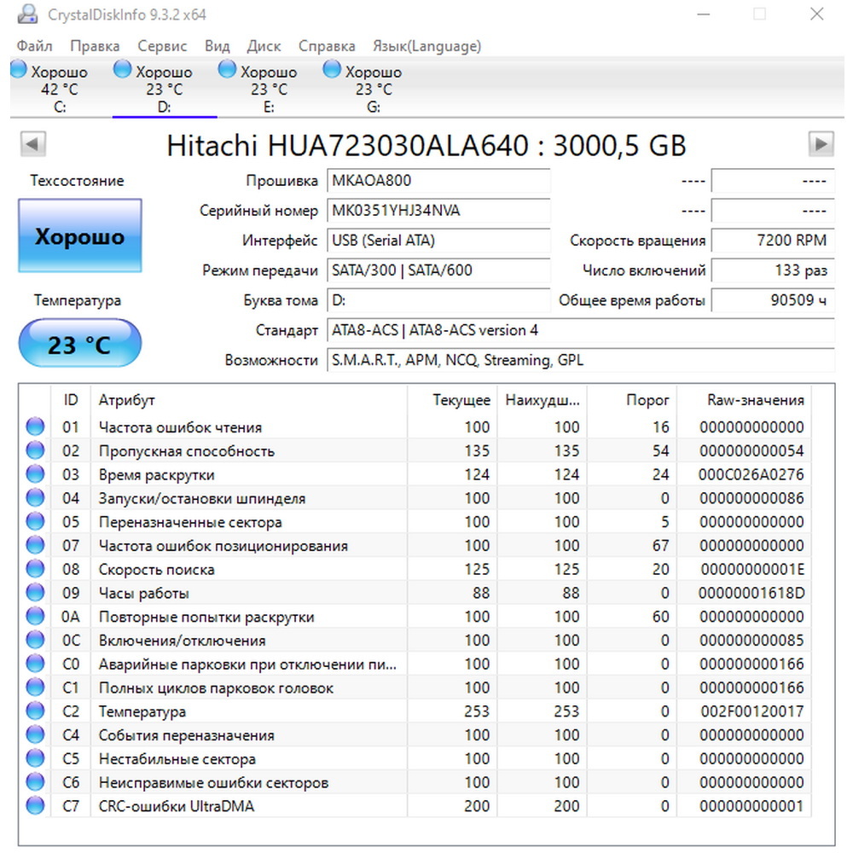The image size is (853, 853).
Task: Click raw value 0000001618D
Action: click(x=751, y=593)
